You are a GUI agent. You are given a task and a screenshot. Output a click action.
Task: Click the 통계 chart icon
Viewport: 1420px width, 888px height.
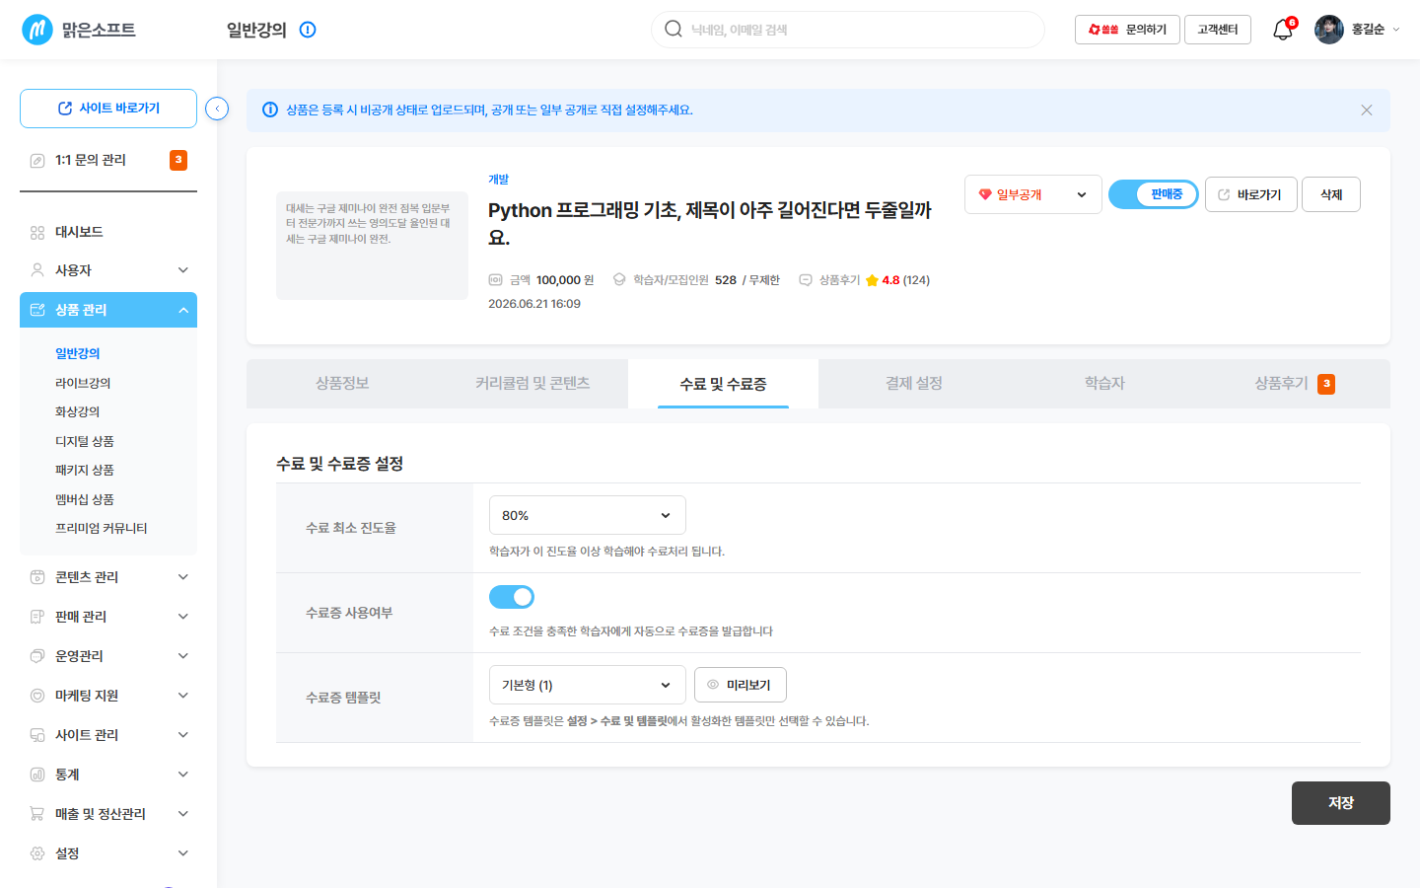[37, 775]
